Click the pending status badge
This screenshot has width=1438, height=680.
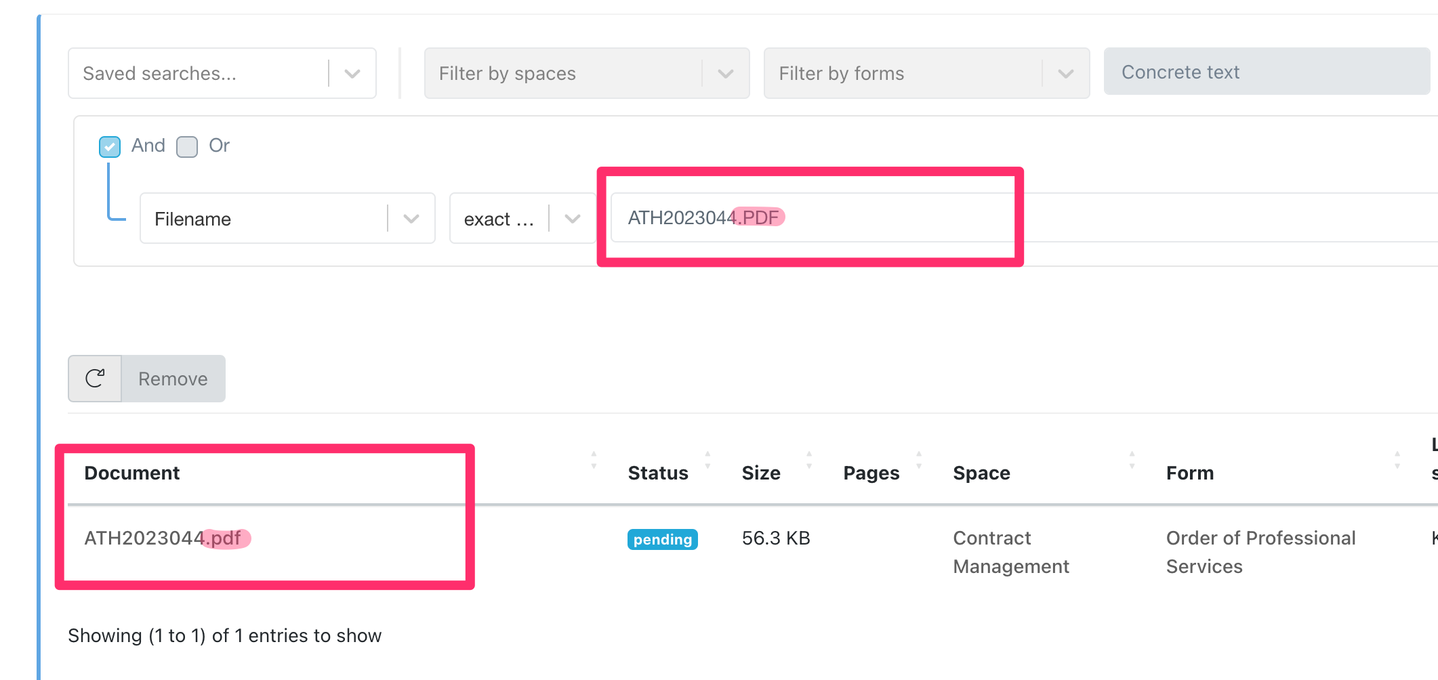[x=662, y=539]
